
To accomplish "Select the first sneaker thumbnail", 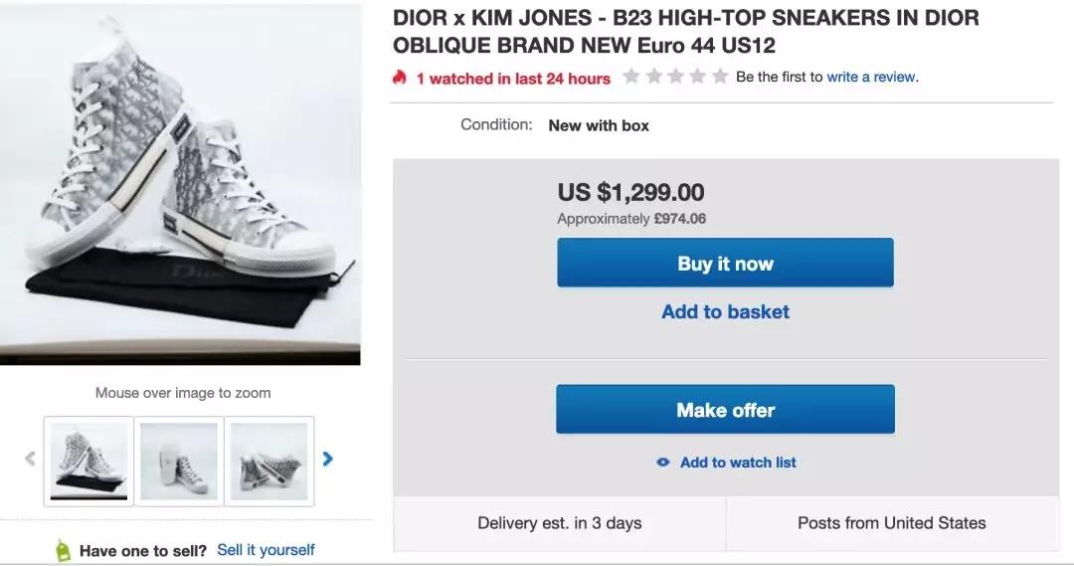I will (89, 461).
